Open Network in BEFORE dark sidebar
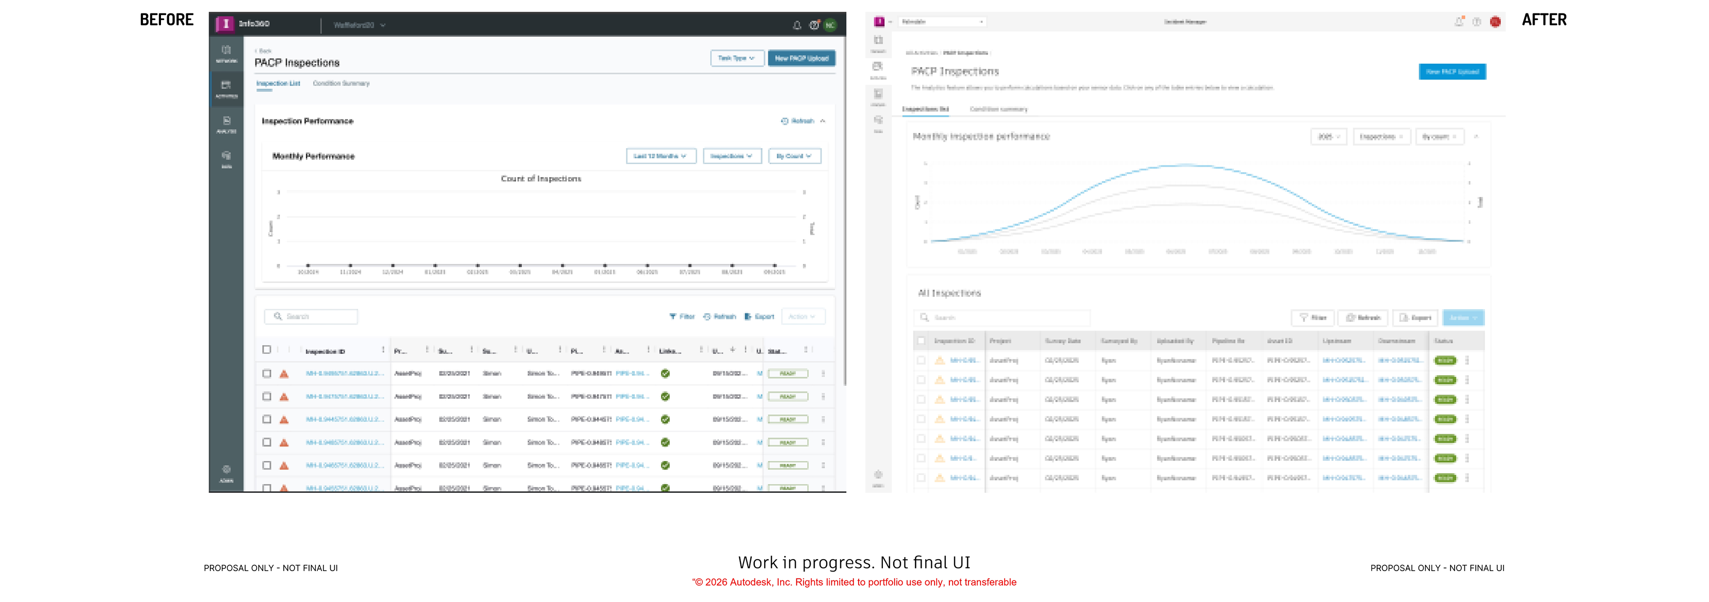This screenshot has height=602, width=1709. pos(226,54)
